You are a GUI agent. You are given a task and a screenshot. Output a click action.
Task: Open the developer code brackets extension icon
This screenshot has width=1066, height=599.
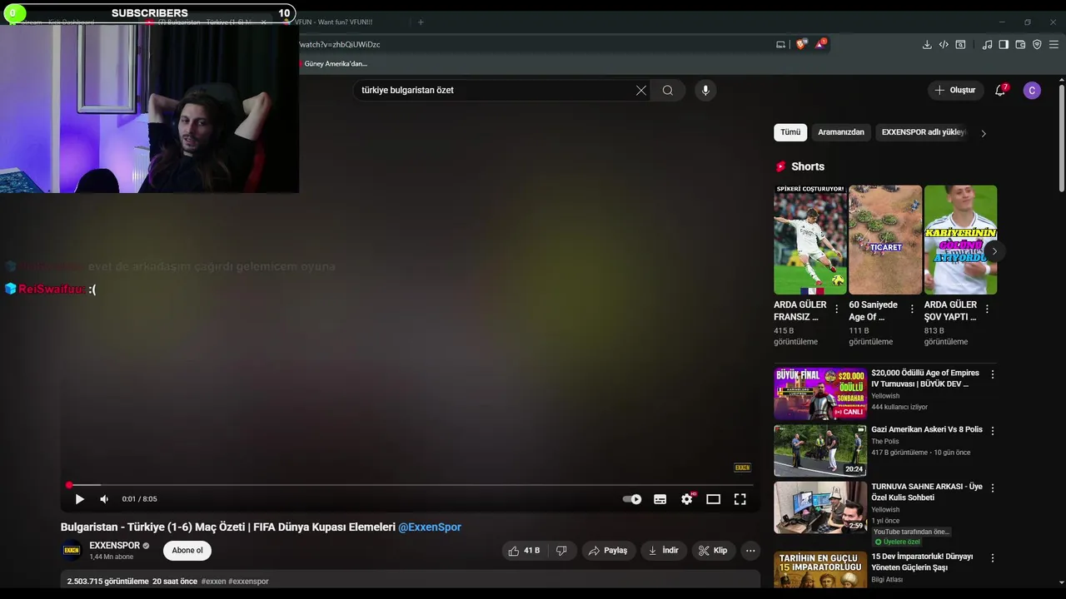944,45
